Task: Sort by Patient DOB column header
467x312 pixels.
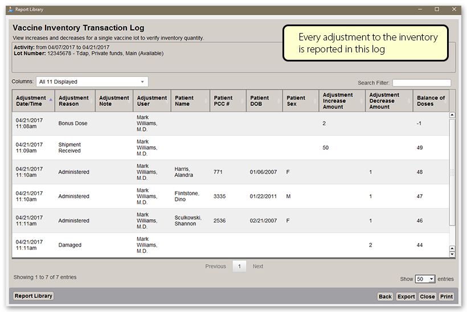Action: 264,101
